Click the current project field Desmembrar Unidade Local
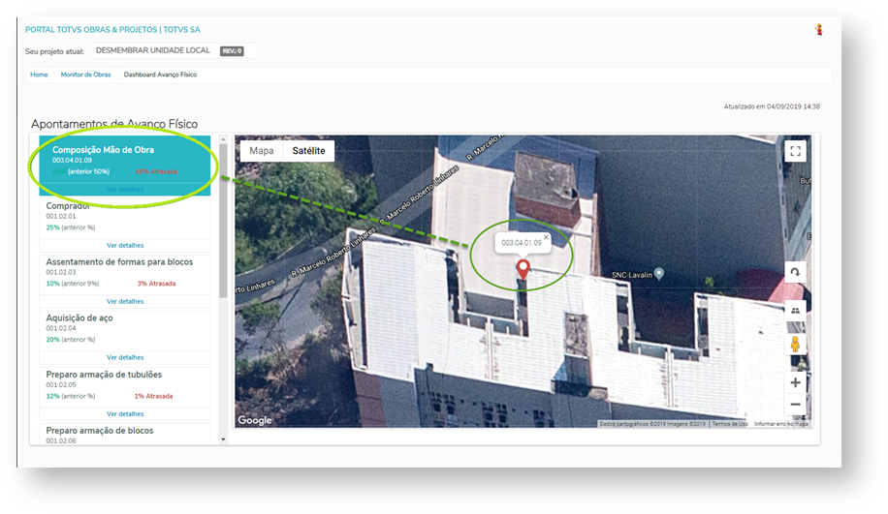This screenshot has width=888, height=514. tap(174, 51)
